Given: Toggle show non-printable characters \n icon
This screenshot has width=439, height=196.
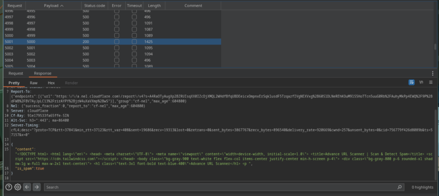Looking at the screenshot, I should point(421,82).
